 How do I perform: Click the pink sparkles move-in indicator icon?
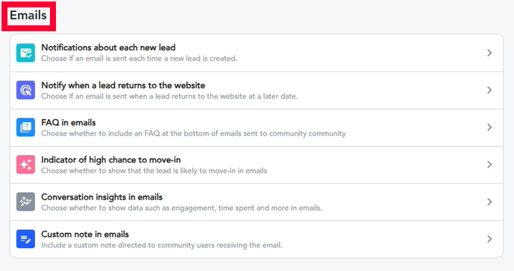pos(25,165)
